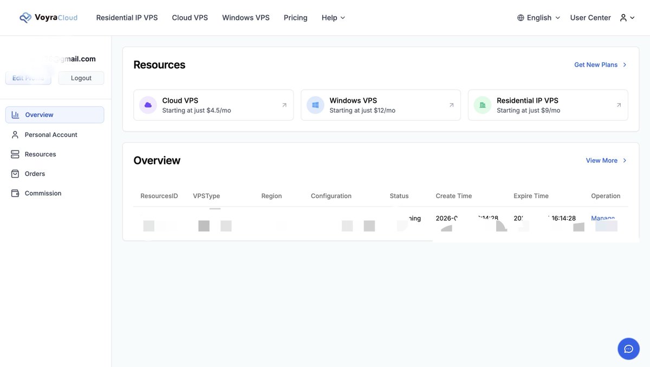Open the user profile icon menu

point(627,17)
